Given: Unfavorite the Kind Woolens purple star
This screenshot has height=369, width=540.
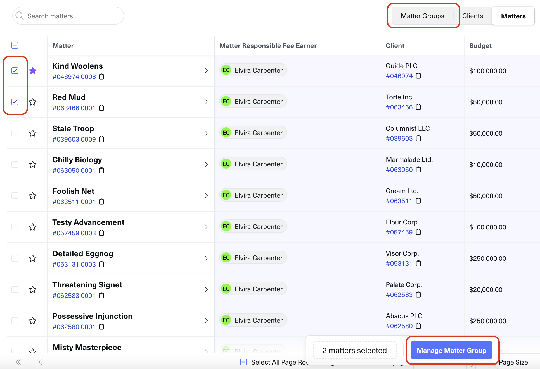Looking at the screenshot, I should [33, 71].
